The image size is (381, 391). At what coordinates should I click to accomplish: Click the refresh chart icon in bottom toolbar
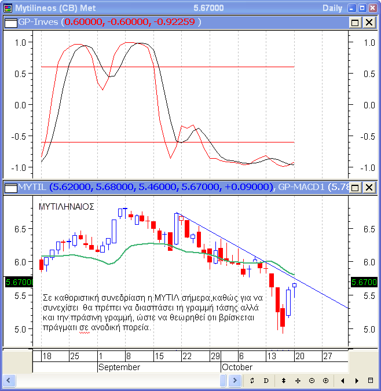point(252,381)
